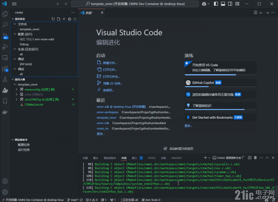Click the dev container remote indicator in status bar
The height and width of the screenshot is (202, 278).
[33, 200]
